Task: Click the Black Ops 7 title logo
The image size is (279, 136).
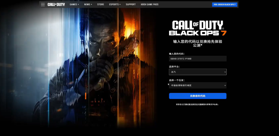Action: (198, 28)
